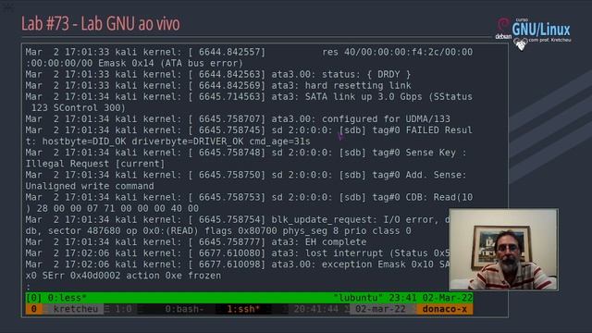Click kernel timestamp '[ 6677.610080]'
The height and width of the screenshot is (333, 592).
(227, 253)
